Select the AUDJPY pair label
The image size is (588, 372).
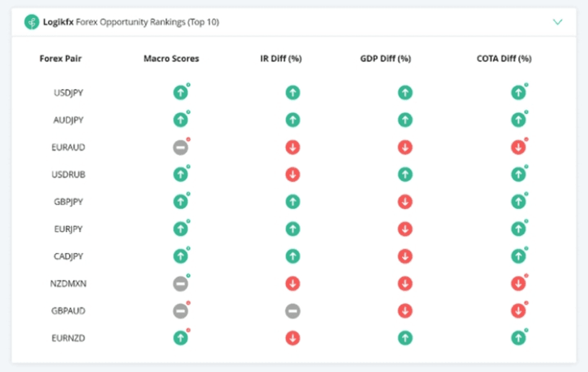(68, 120)
